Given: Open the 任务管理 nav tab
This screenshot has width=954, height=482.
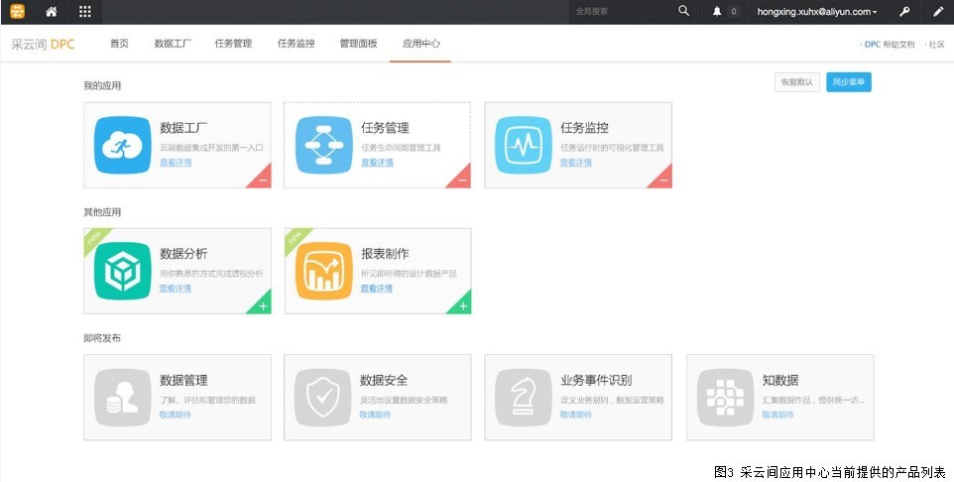Looking at the screenshot, I should 233,44.
